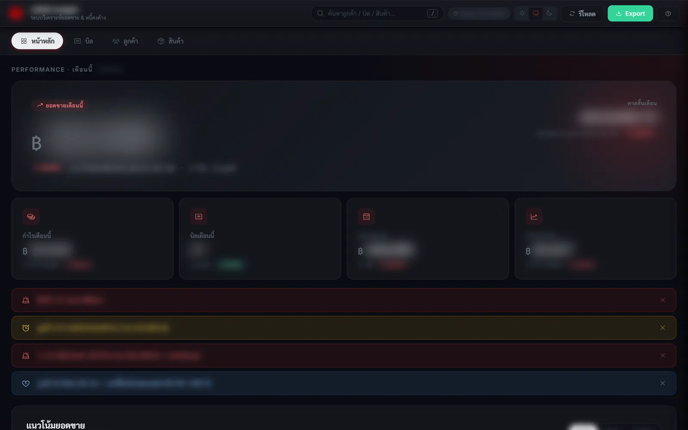Click the siren icon in the second red alert
This screenshot has width=688, height=430.
[26, 356]
